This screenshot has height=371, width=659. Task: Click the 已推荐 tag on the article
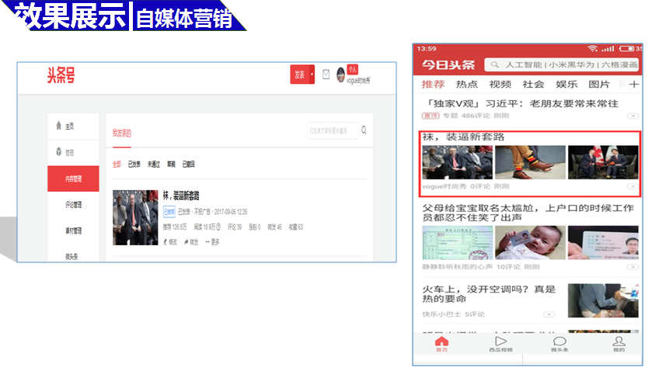coord(169,212)
